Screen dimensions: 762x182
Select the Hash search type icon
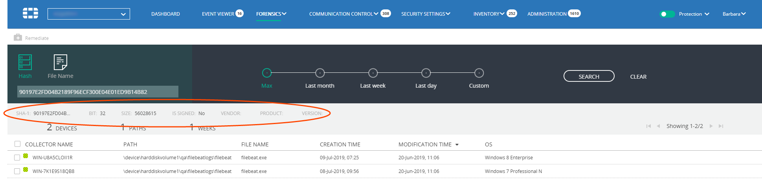25,63
